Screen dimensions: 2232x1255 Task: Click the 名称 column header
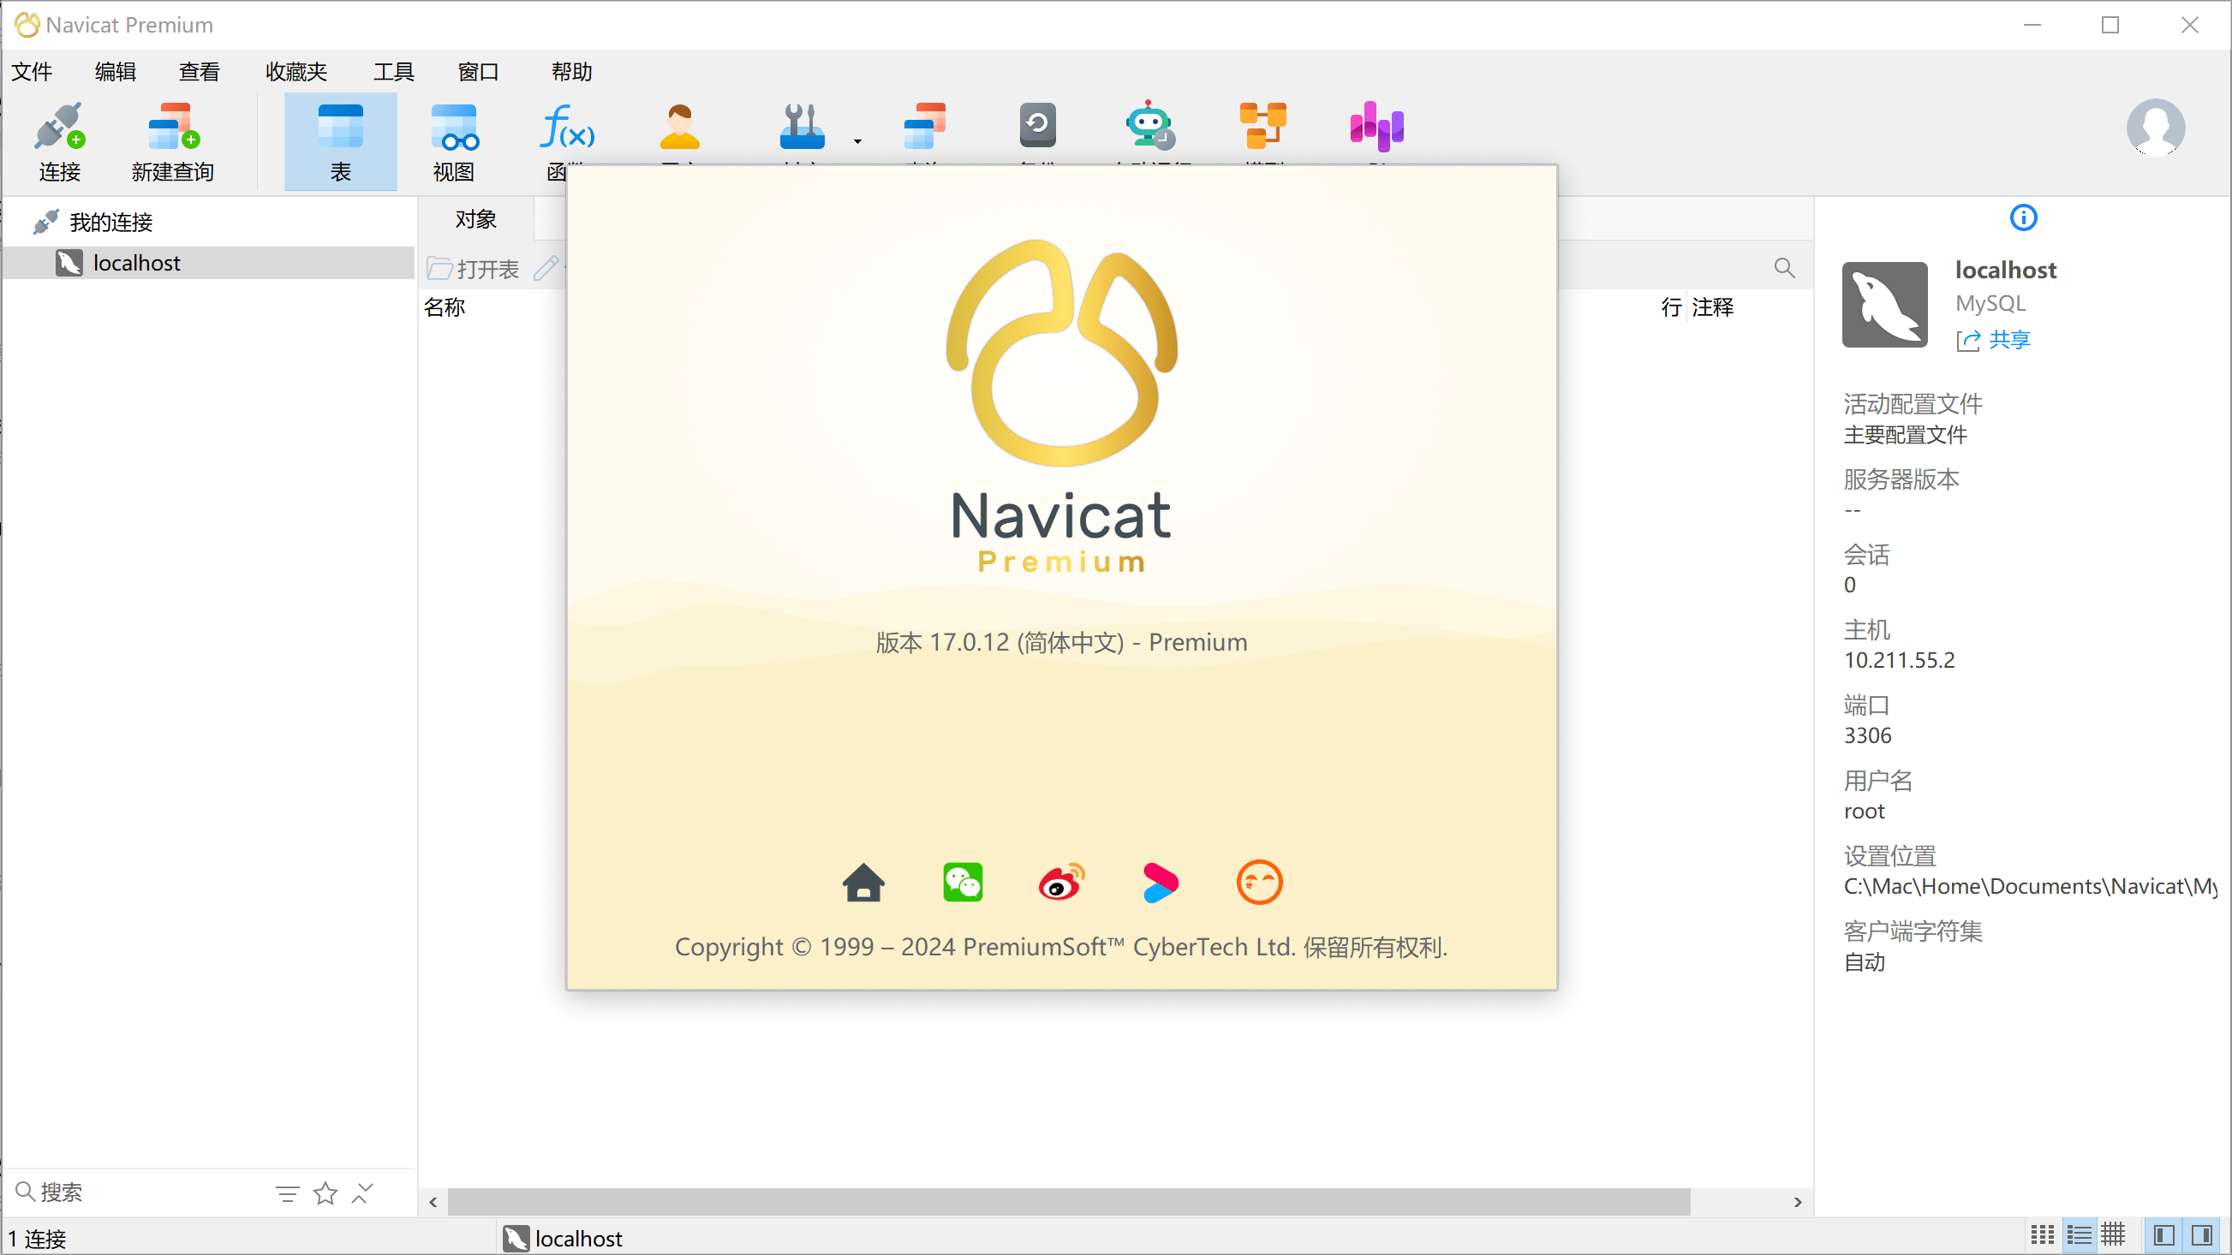[x=445, y=307]
